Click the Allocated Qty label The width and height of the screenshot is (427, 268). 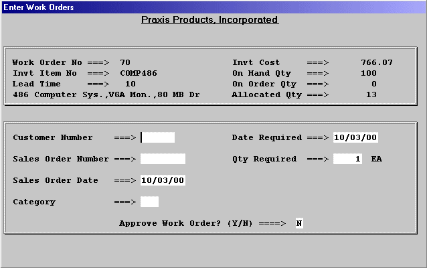coord(266,95)
